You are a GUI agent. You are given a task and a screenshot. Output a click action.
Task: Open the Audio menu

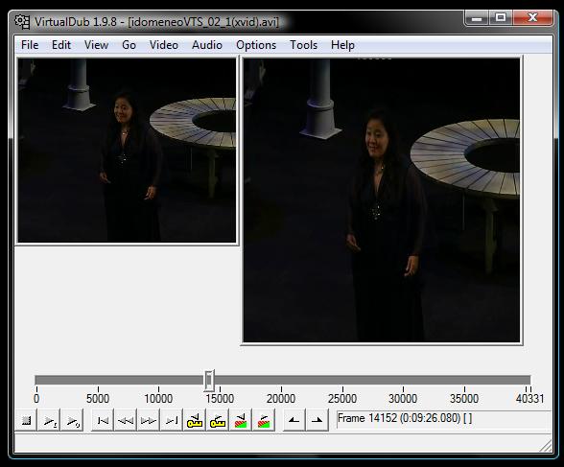click(207, 45)
